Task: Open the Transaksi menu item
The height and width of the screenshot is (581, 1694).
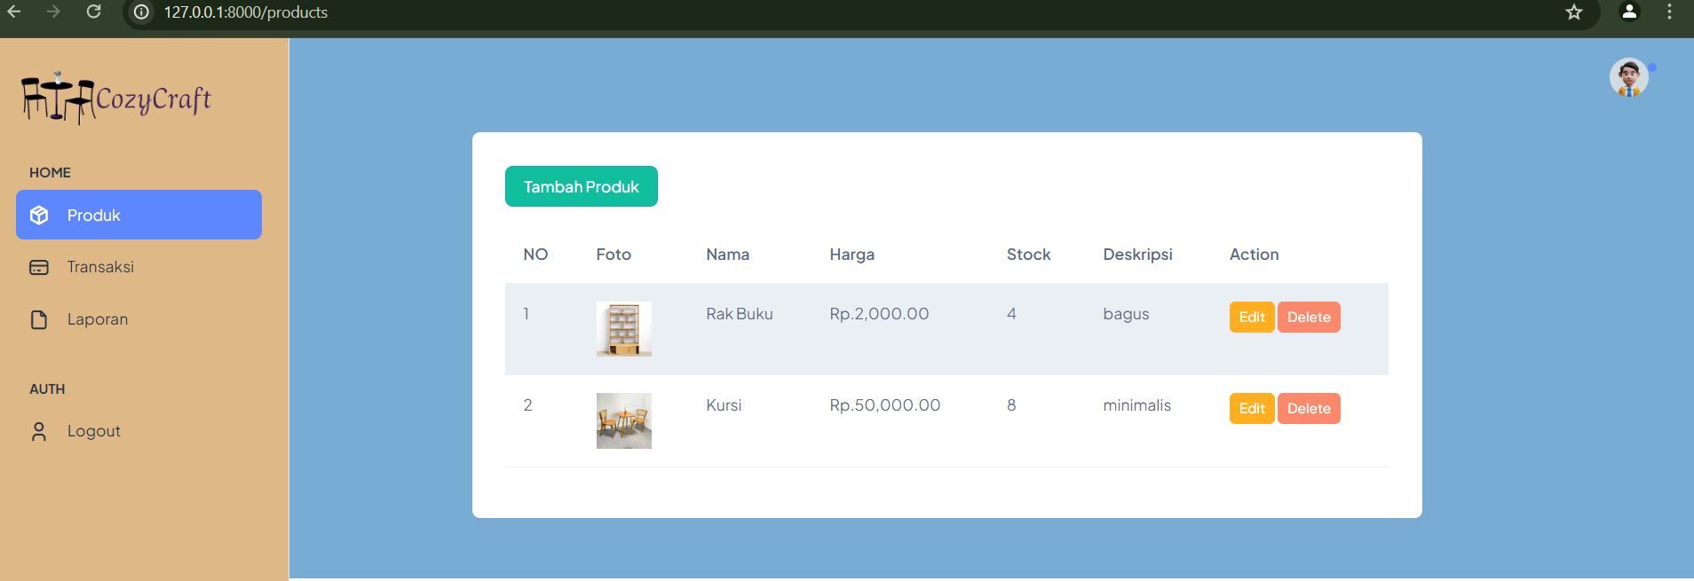Action: [x=139, y=267]
